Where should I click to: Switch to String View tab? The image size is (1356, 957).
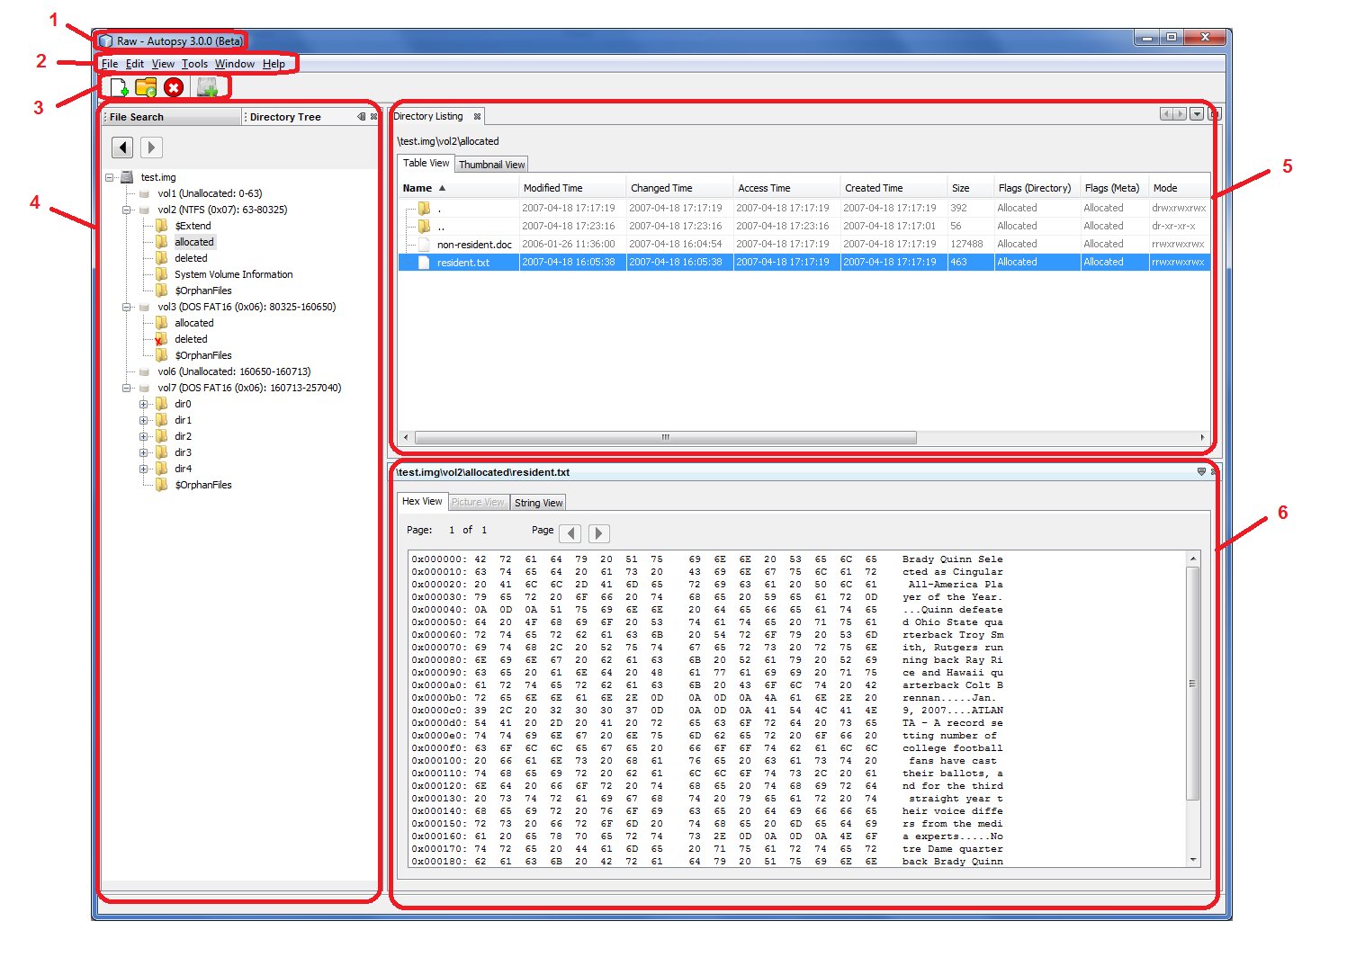point(539,503)
